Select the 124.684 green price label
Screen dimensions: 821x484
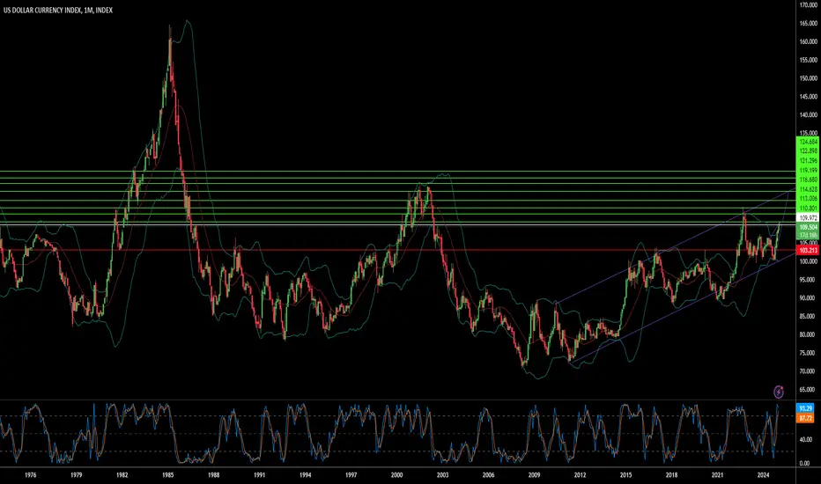click(809, 142)
